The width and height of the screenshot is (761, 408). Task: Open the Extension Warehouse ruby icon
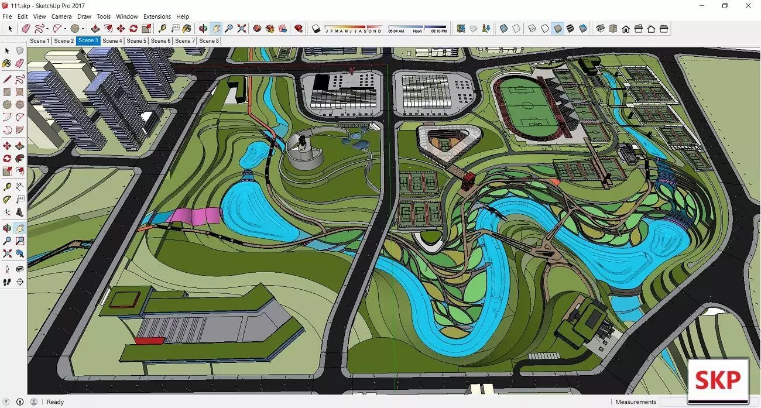click(299, 28)
